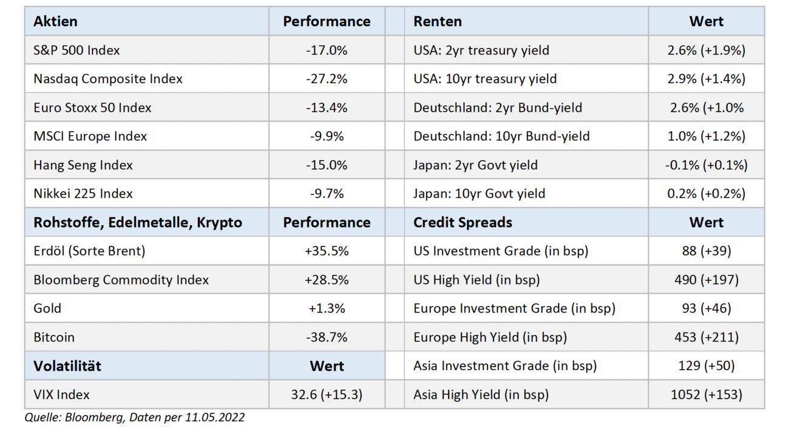The image size is (800, 432).
Task: Click the Credit Spreads header
Action: click(463, 223)
